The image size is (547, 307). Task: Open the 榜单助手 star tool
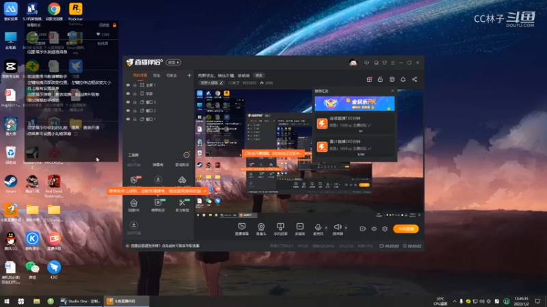click(x=158, y=205)
